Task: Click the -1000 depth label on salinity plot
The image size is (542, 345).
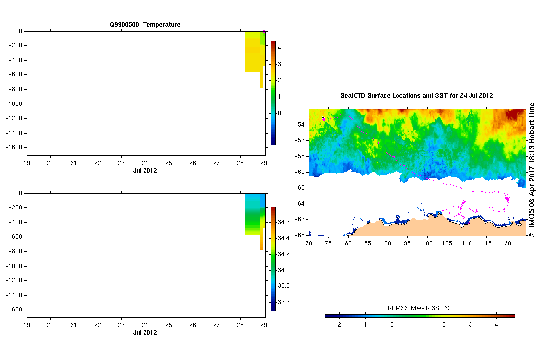Action: click(14, 266)
